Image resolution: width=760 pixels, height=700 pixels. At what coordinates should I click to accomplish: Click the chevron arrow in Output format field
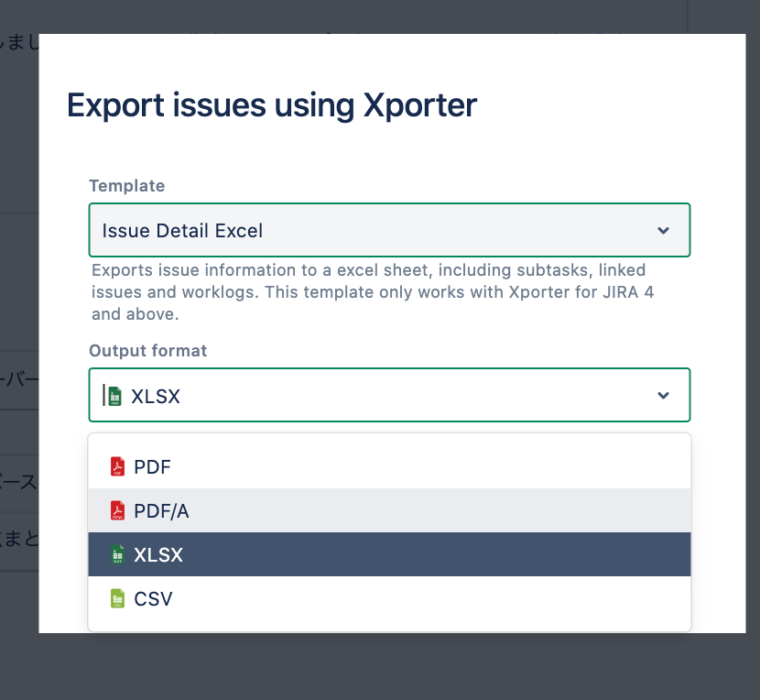[x=663, y=396]
